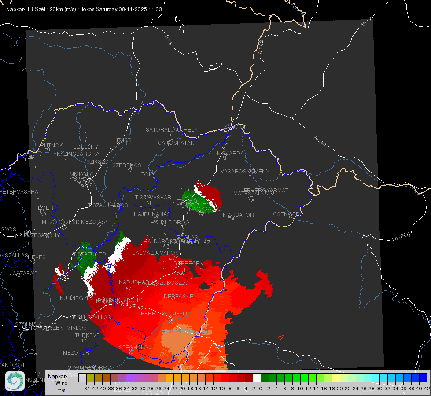Click the FEHERGYARMAT city label
The width and height of the screenshot is (431, 396).
(266, 190)
